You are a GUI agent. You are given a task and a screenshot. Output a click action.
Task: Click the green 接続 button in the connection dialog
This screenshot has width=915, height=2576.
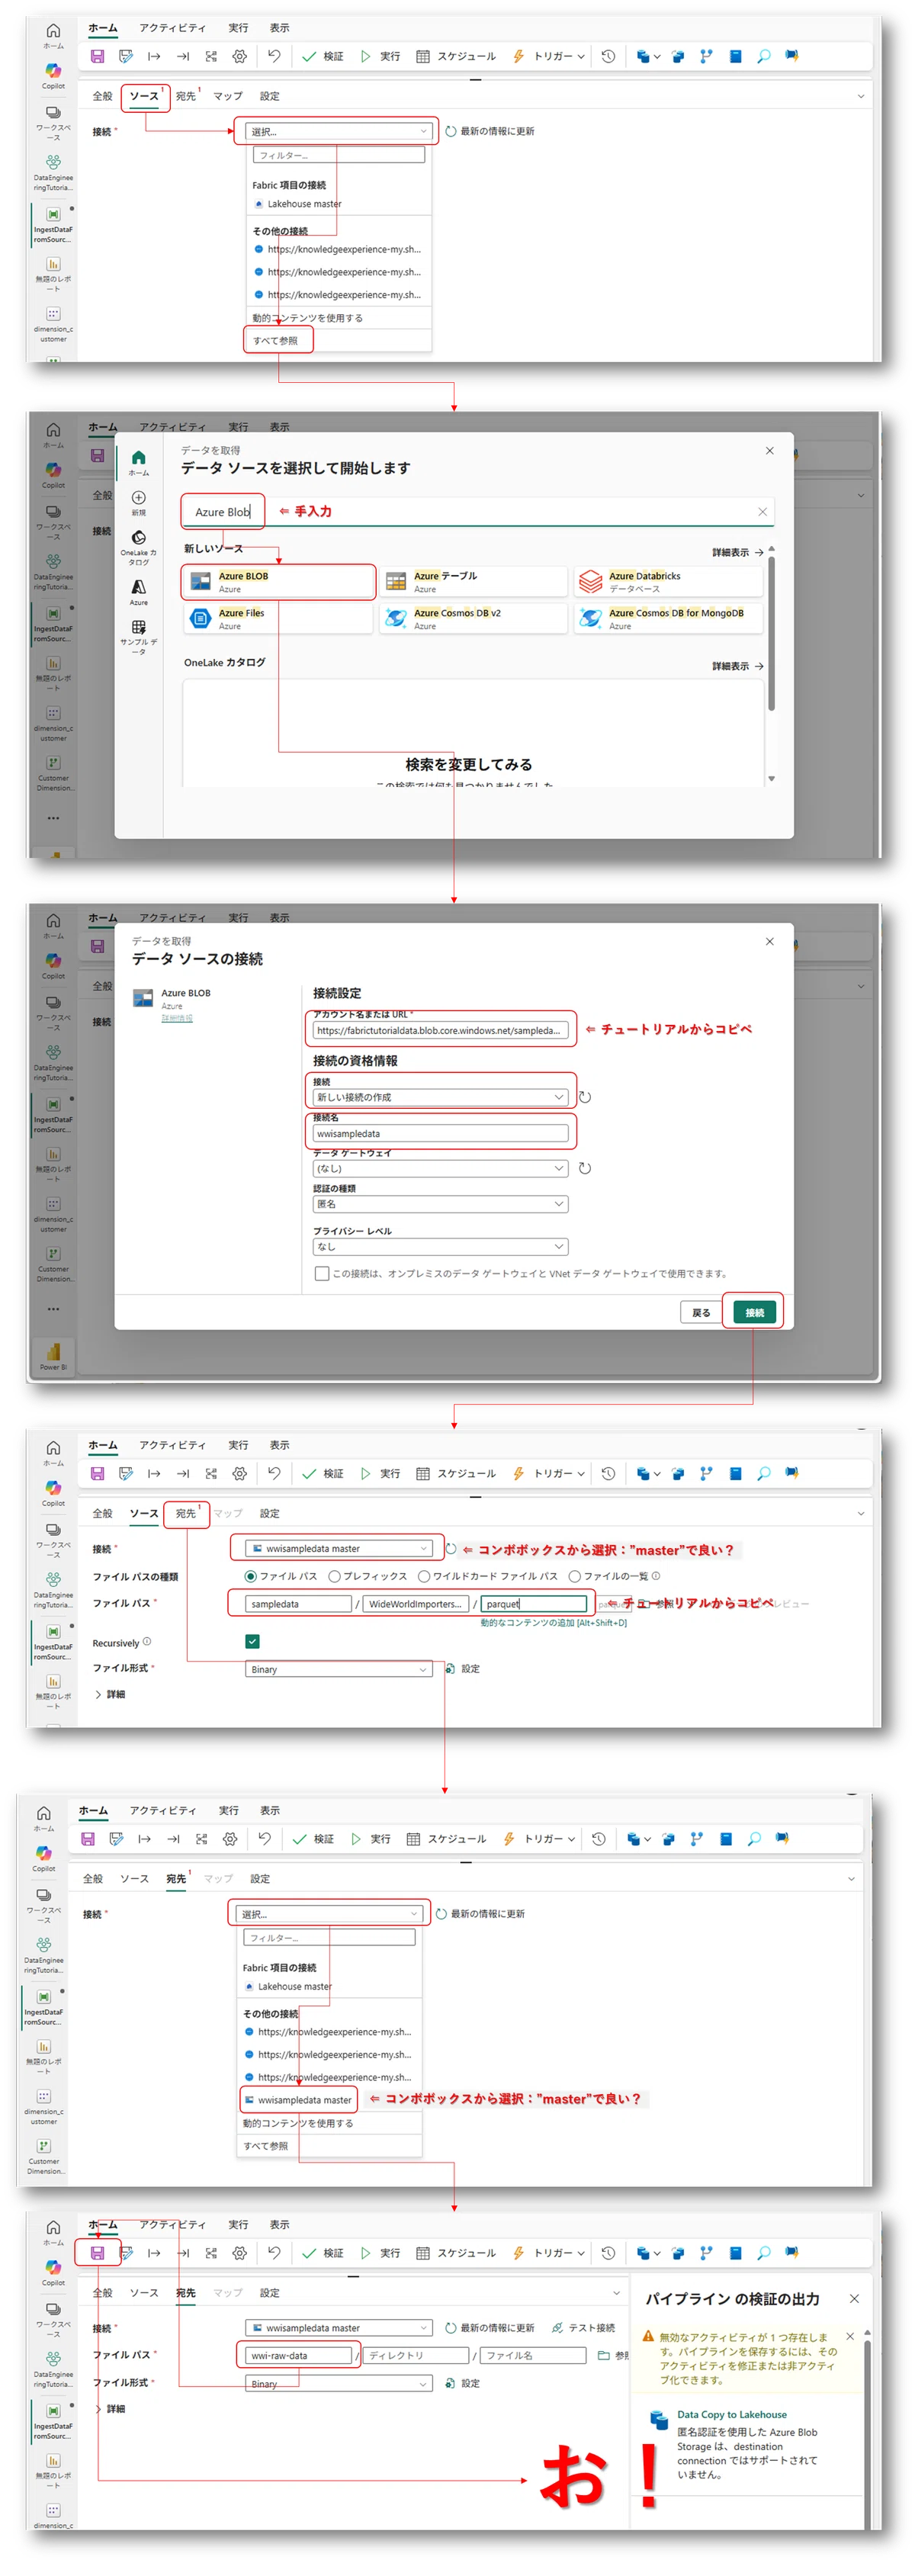pos(754,1312)
